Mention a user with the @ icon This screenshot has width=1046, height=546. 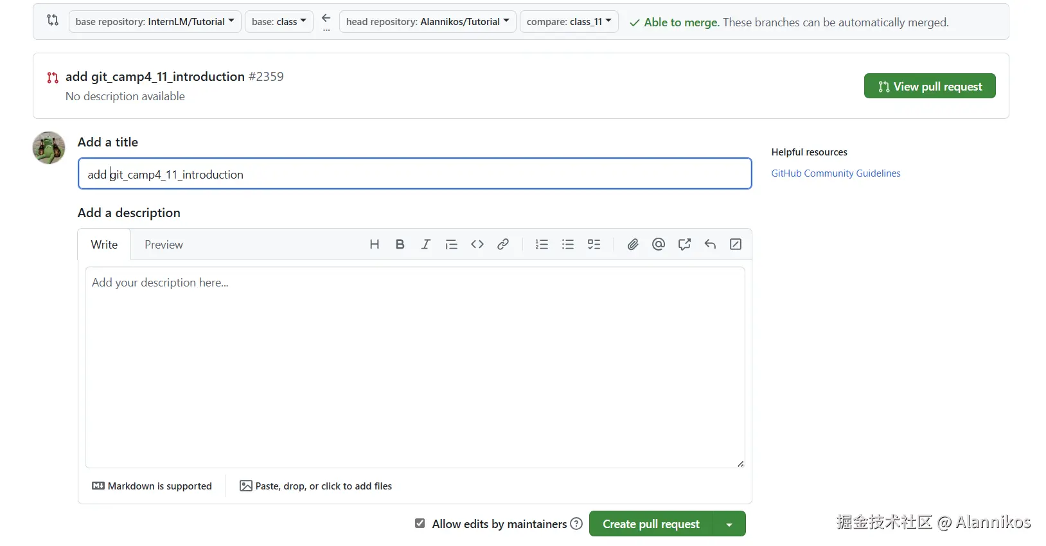point(659,244)
